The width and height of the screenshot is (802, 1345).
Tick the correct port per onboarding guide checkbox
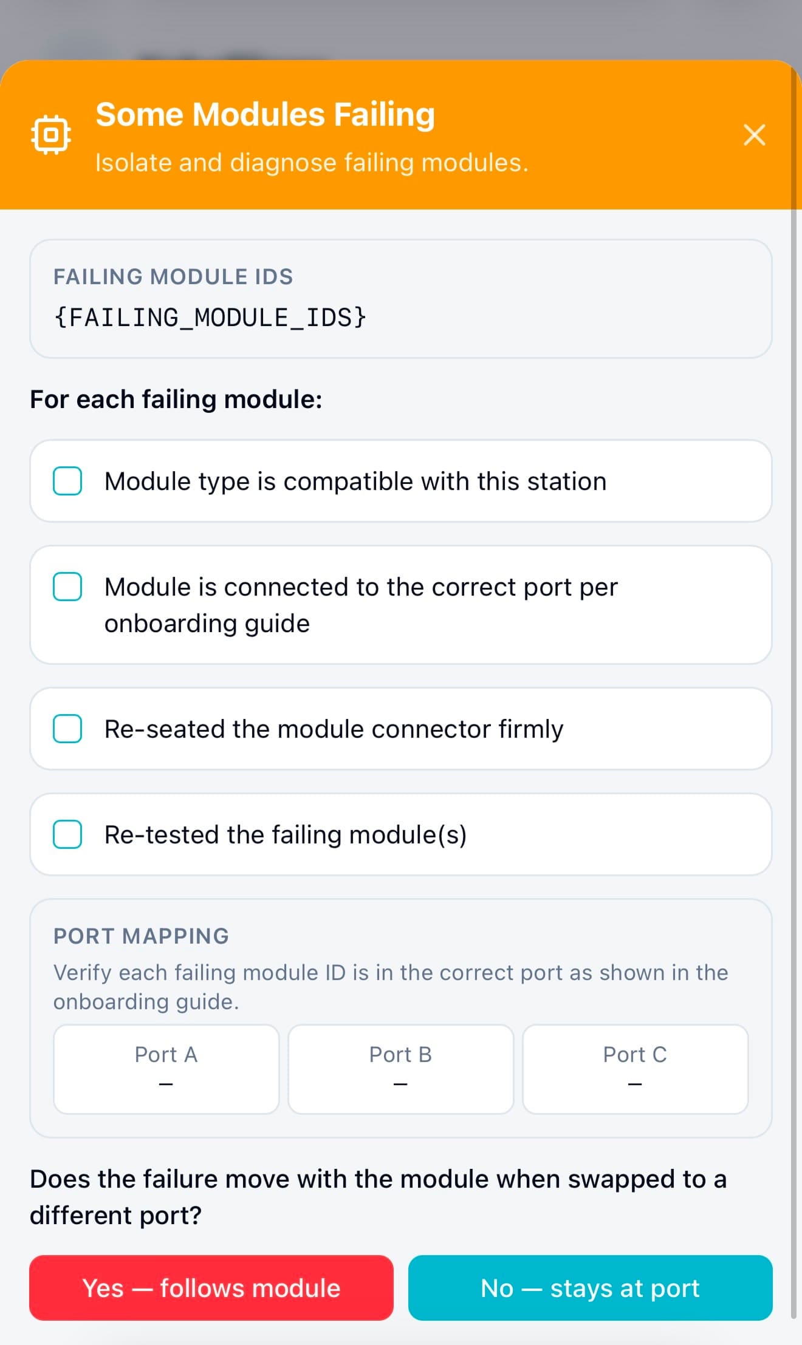tap(67, 587)
